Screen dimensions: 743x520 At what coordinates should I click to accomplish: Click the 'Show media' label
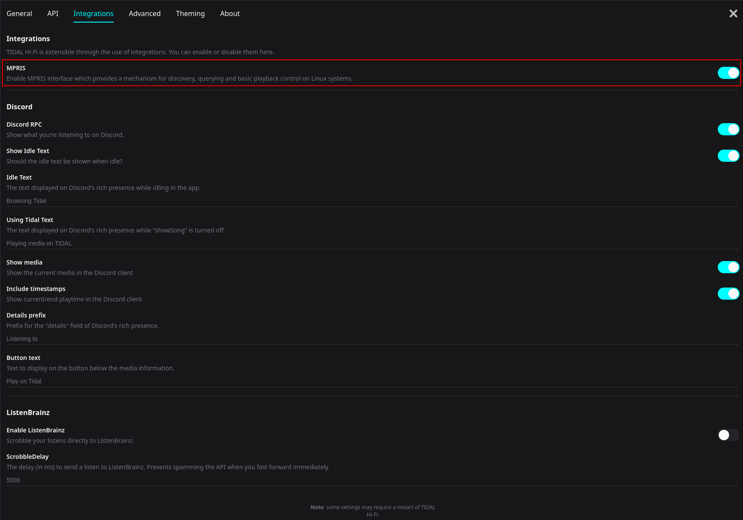(24, 262)
